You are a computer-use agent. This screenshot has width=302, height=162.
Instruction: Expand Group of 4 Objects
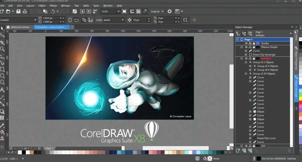point(250,66)
